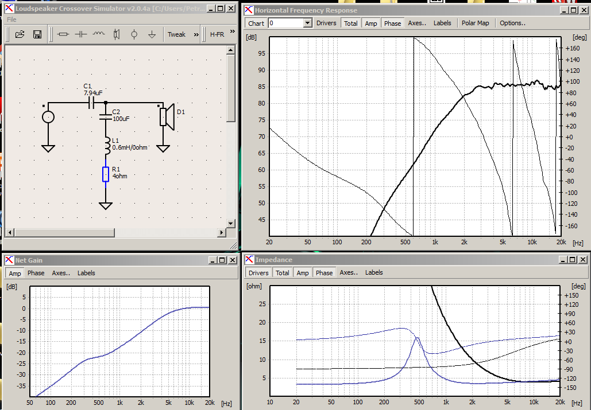The height and width of the screenshot is (410, 591).
Task: Select the inductor component tool
Action: point(98,34)
